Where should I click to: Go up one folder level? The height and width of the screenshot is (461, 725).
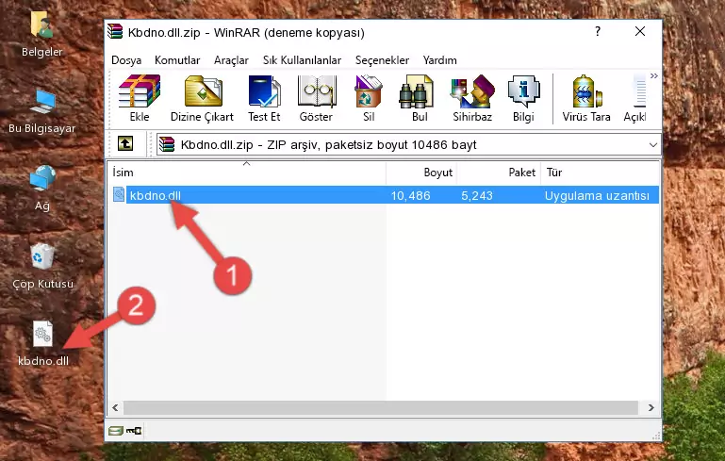tap(125, 144)
